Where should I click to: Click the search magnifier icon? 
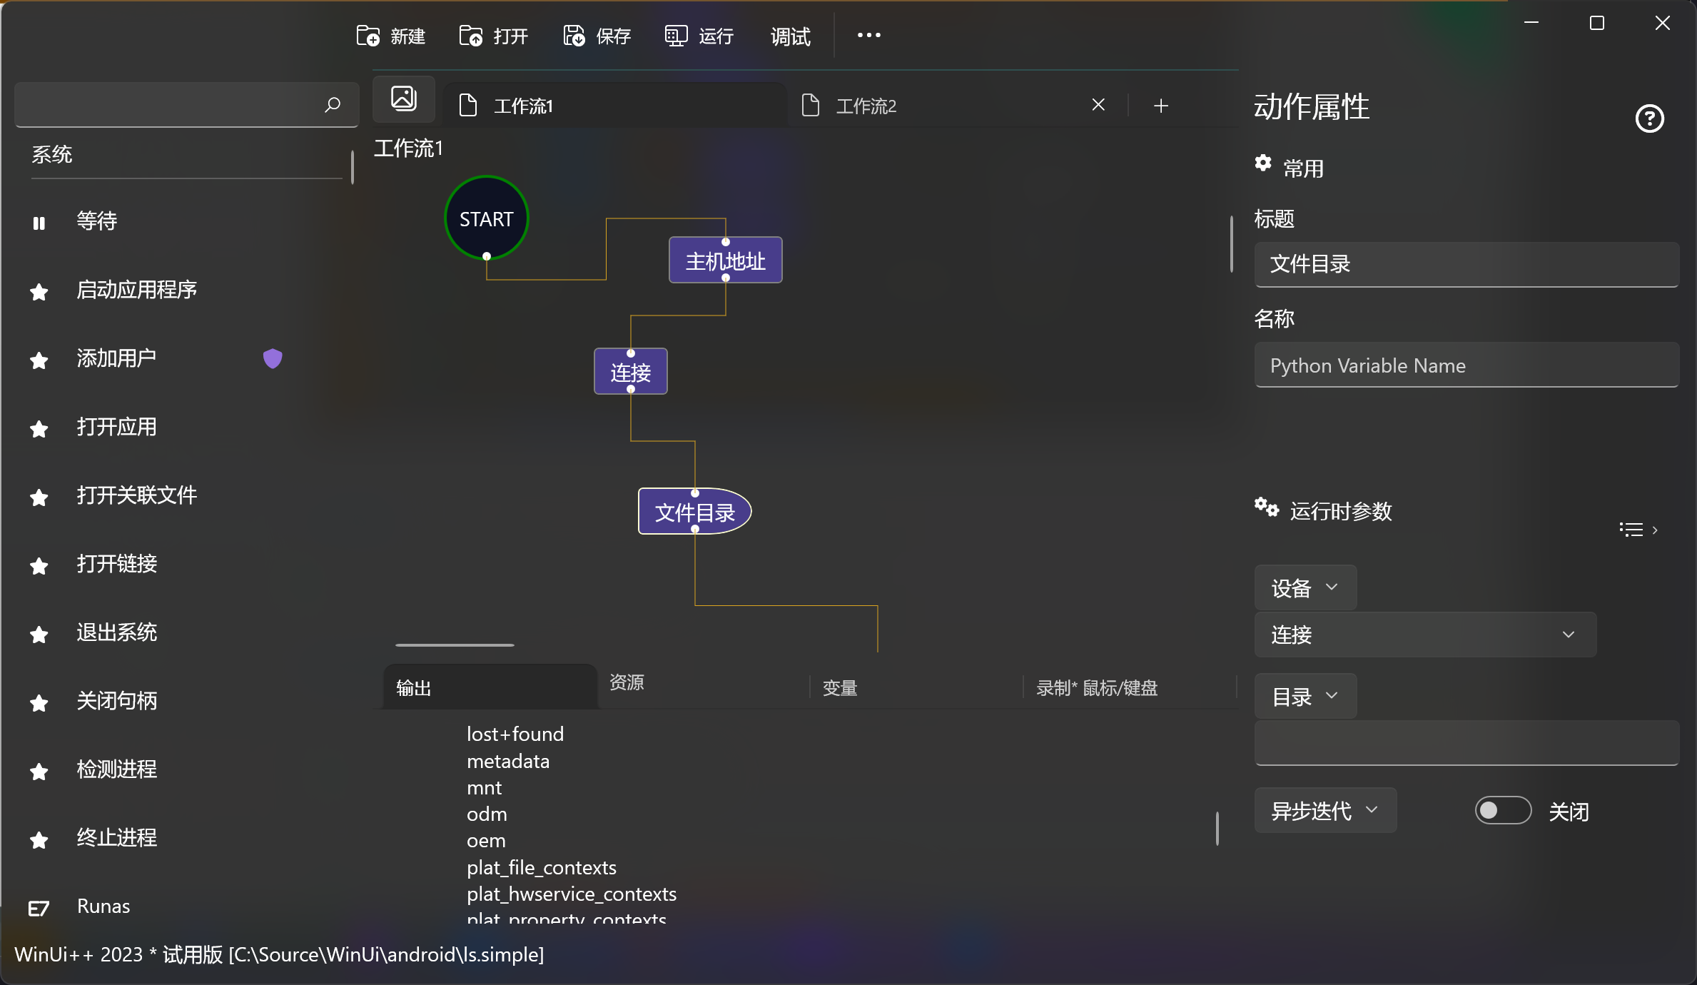[x=333, y=105]
